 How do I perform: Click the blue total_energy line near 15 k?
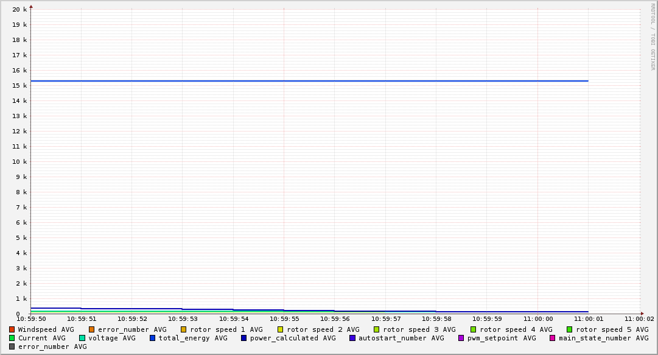(304, 80)
